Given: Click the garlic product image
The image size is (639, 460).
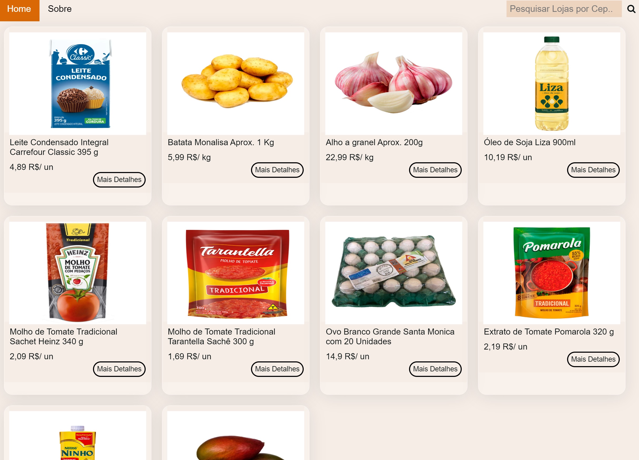Looking at the screenshot, I should (394, 84).
